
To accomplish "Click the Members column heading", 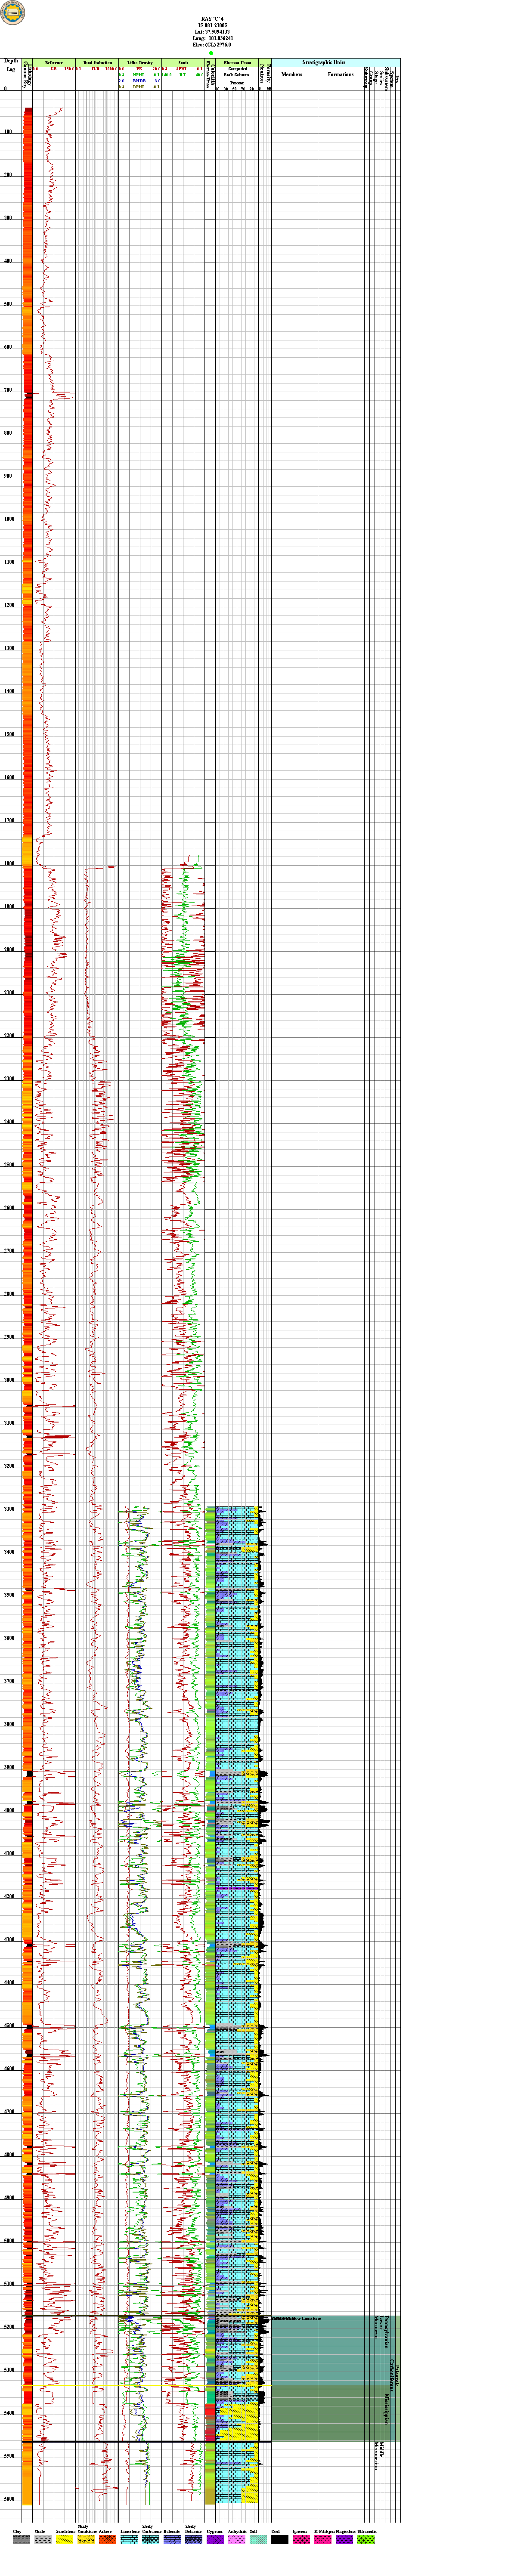I will (291, 75).
